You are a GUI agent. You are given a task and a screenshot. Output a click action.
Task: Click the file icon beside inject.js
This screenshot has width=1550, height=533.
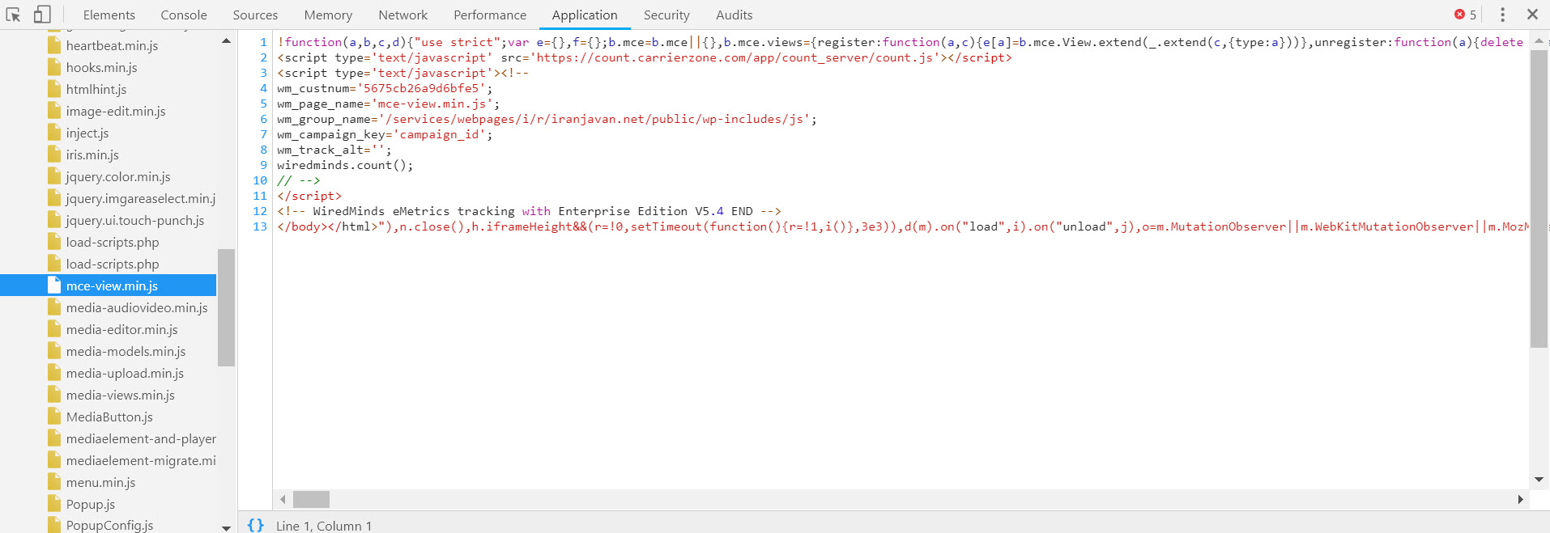tap(54, 133)
